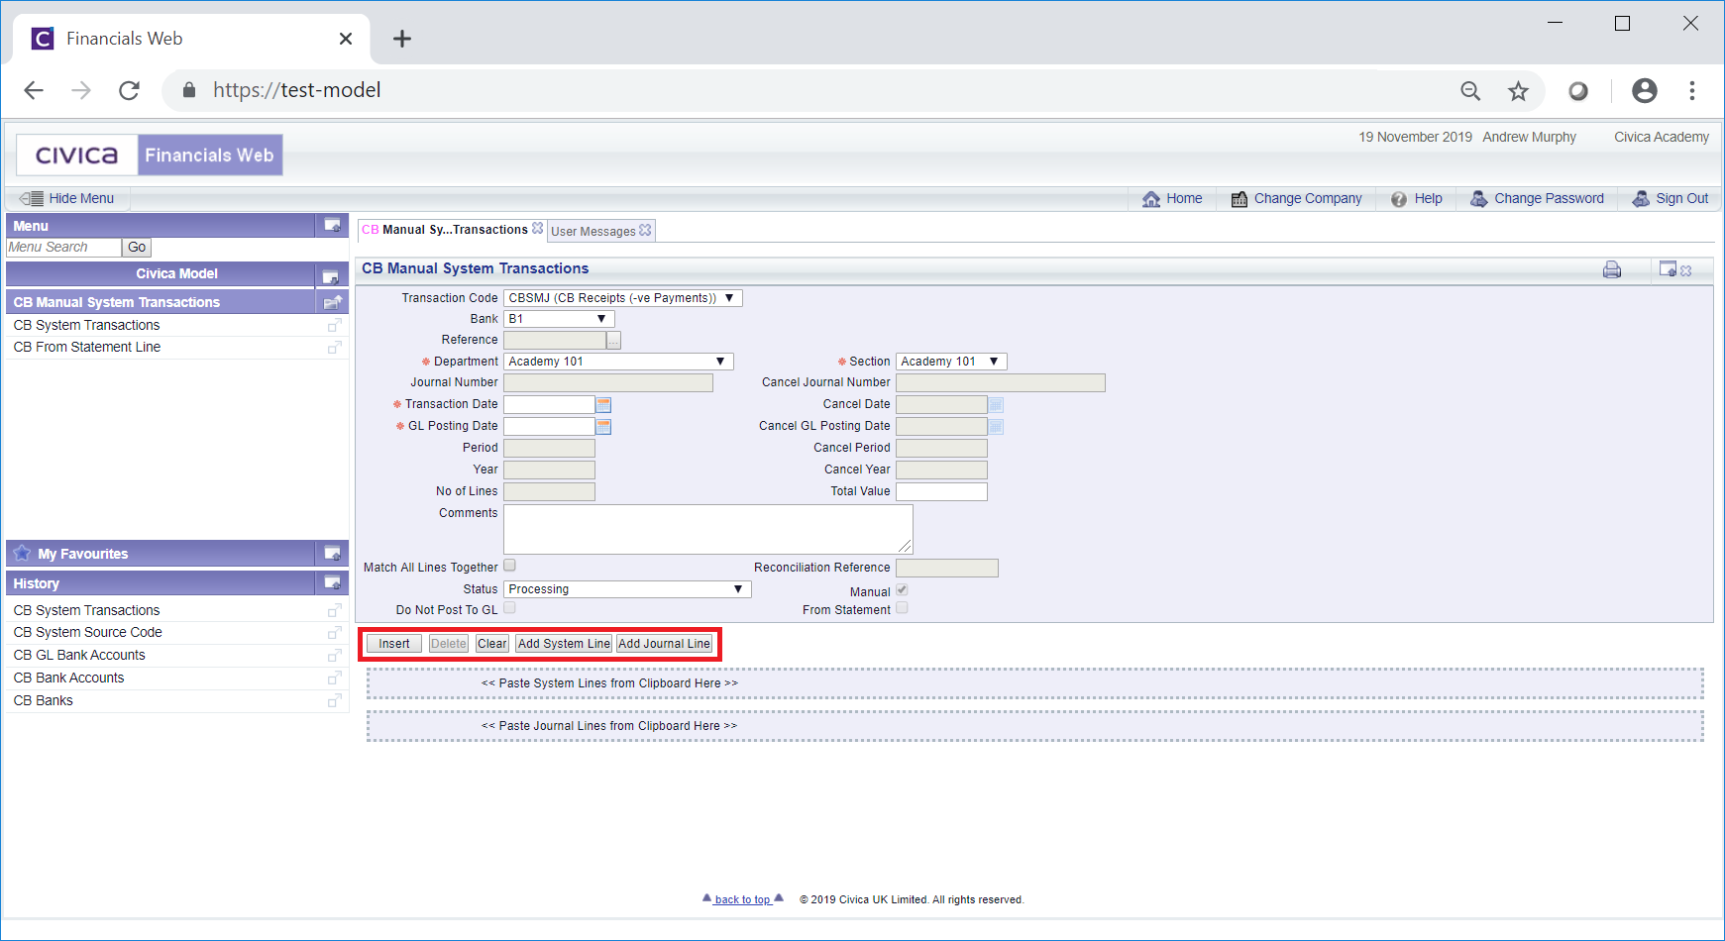Screen dimensions: 1725x941
Task: Click the Civica Model panel header icon
Action: pyautogui.click(x=330, y=275)
